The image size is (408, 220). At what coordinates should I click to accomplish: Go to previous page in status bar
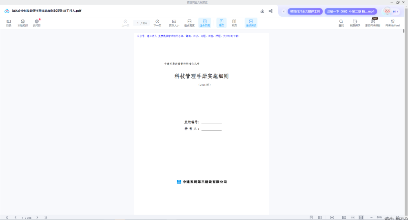(x=16, y=218)
